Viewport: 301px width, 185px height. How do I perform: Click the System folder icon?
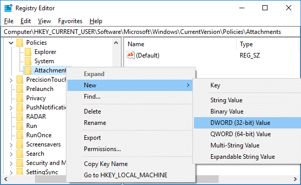pos(28,61)
